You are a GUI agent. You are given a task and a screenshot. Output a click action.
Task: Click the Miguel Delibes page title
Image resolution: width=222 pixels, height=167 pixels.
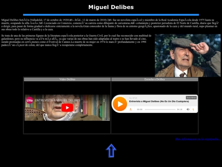click(x=111, y=7)
